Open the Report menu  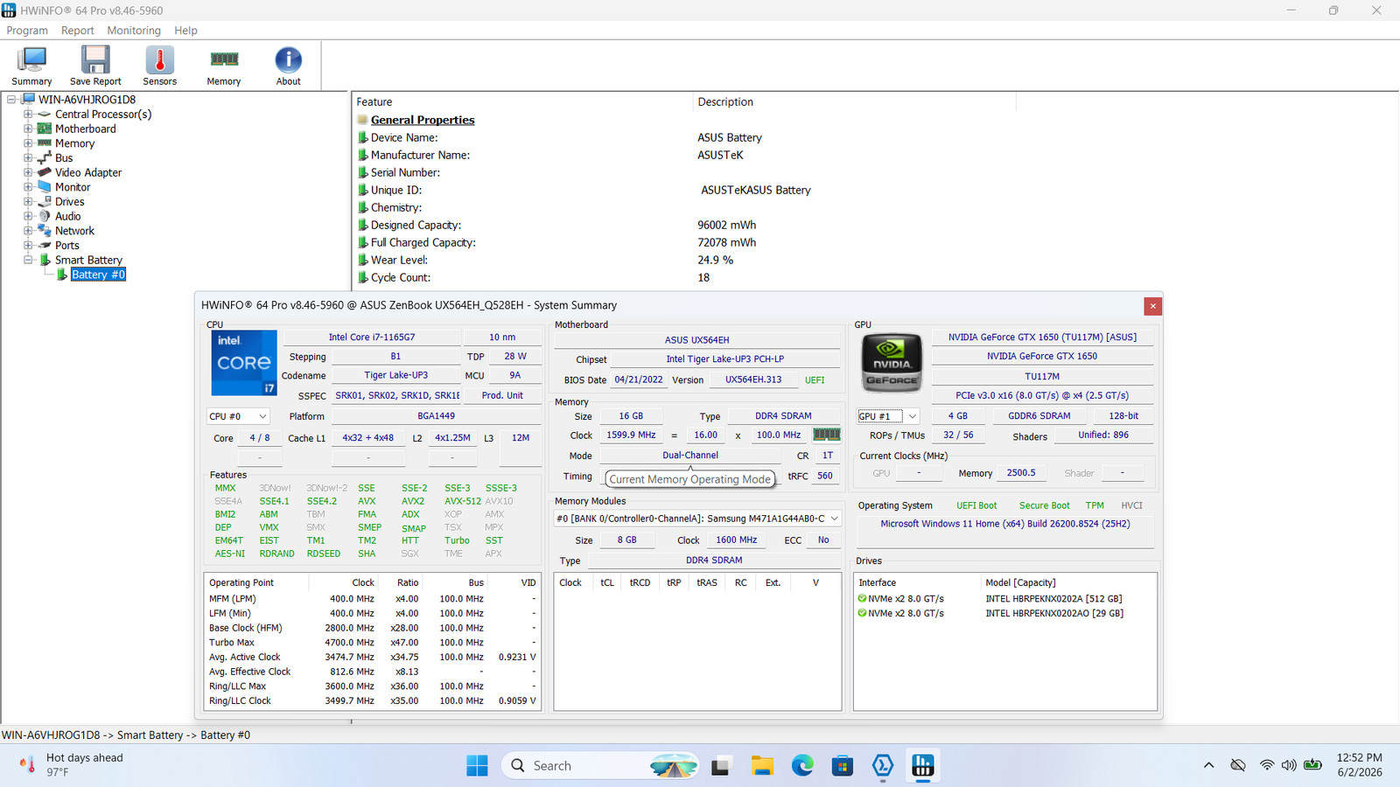pyautogui.click(x=77, y=31)
